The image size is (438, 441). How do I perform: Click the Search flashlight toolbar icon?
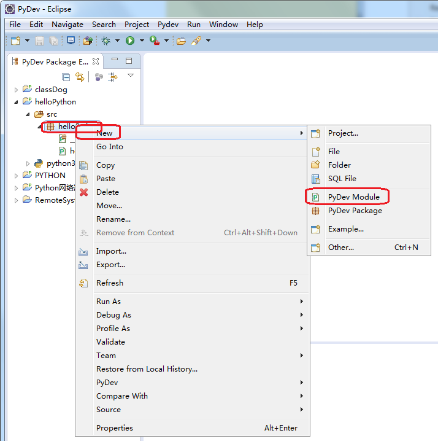point(196,41)
